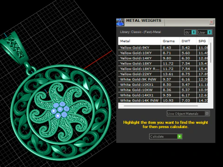The height and width of the screenshot is (167, 223).
Task: Click the vertical scrollbar of metal list
Action: [210, 53]
